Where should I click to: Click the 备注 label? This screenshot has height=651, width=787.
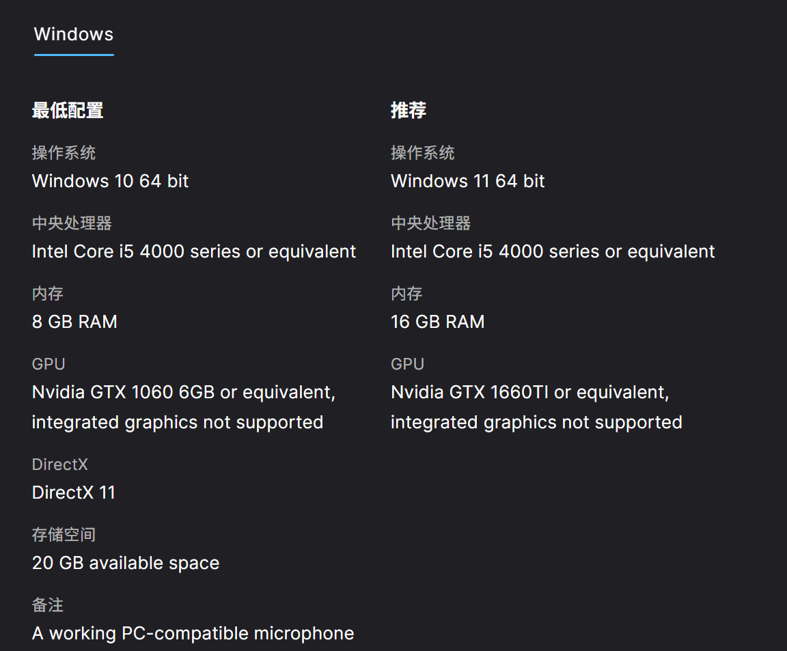pyautogui.click(x=48, y=605)
